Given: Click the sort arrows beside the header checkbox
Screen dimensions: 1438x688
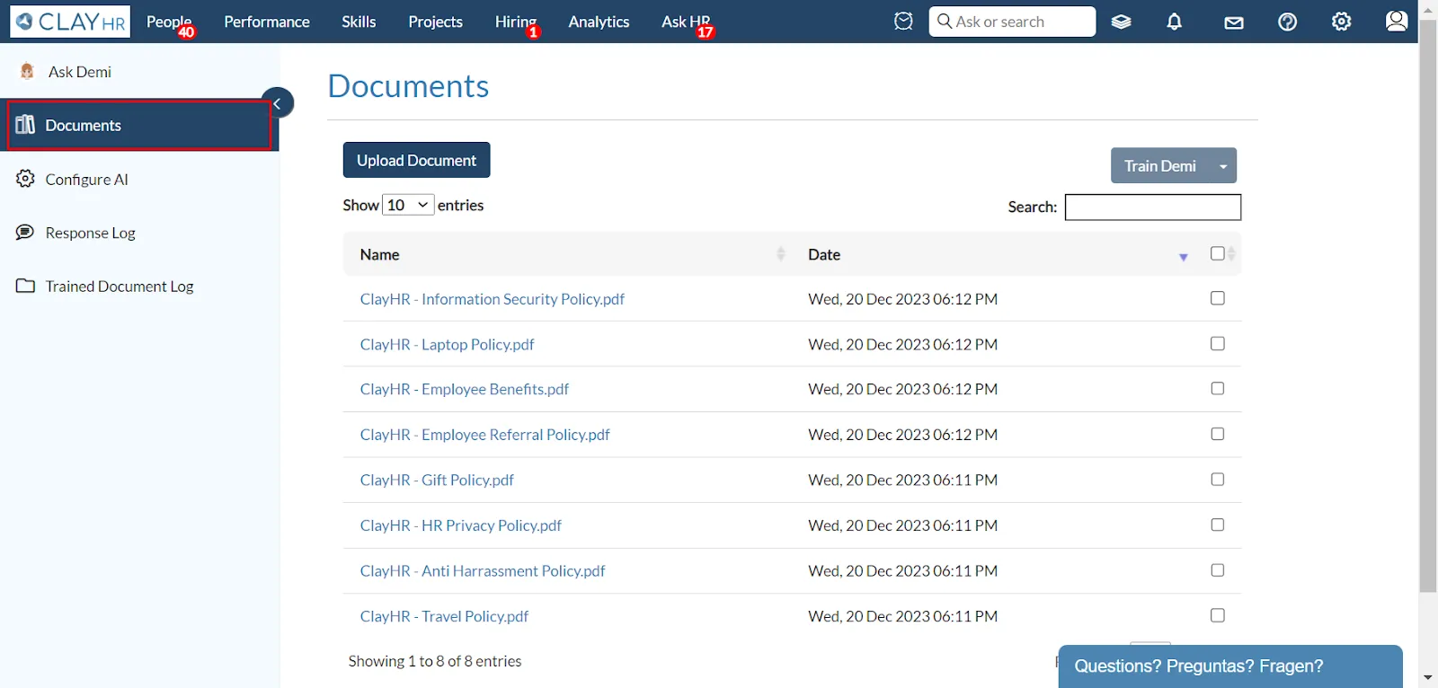Looking at the screenshot, I should click(1232, 254).
